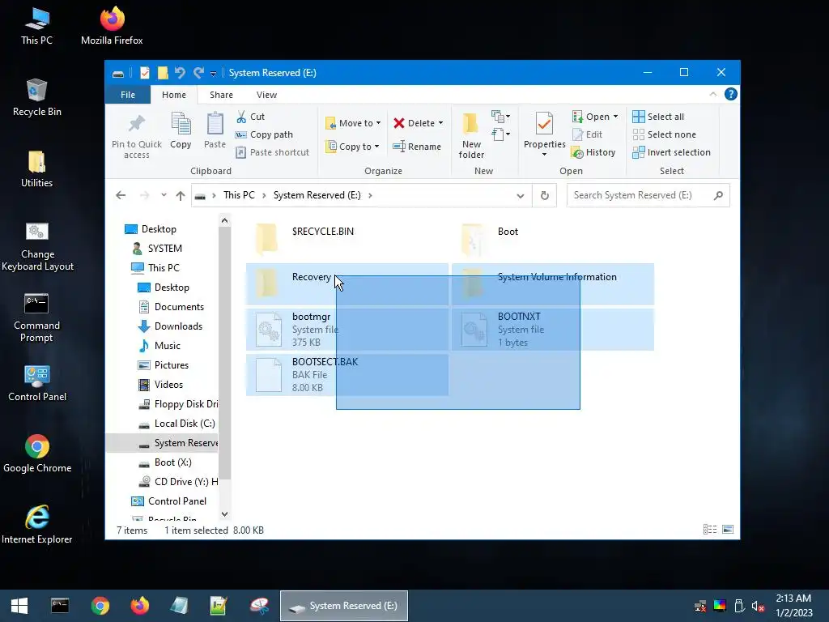Screen dimensions: 829x622
Task: Open Easy access dropdown icon
Action: 500,134
